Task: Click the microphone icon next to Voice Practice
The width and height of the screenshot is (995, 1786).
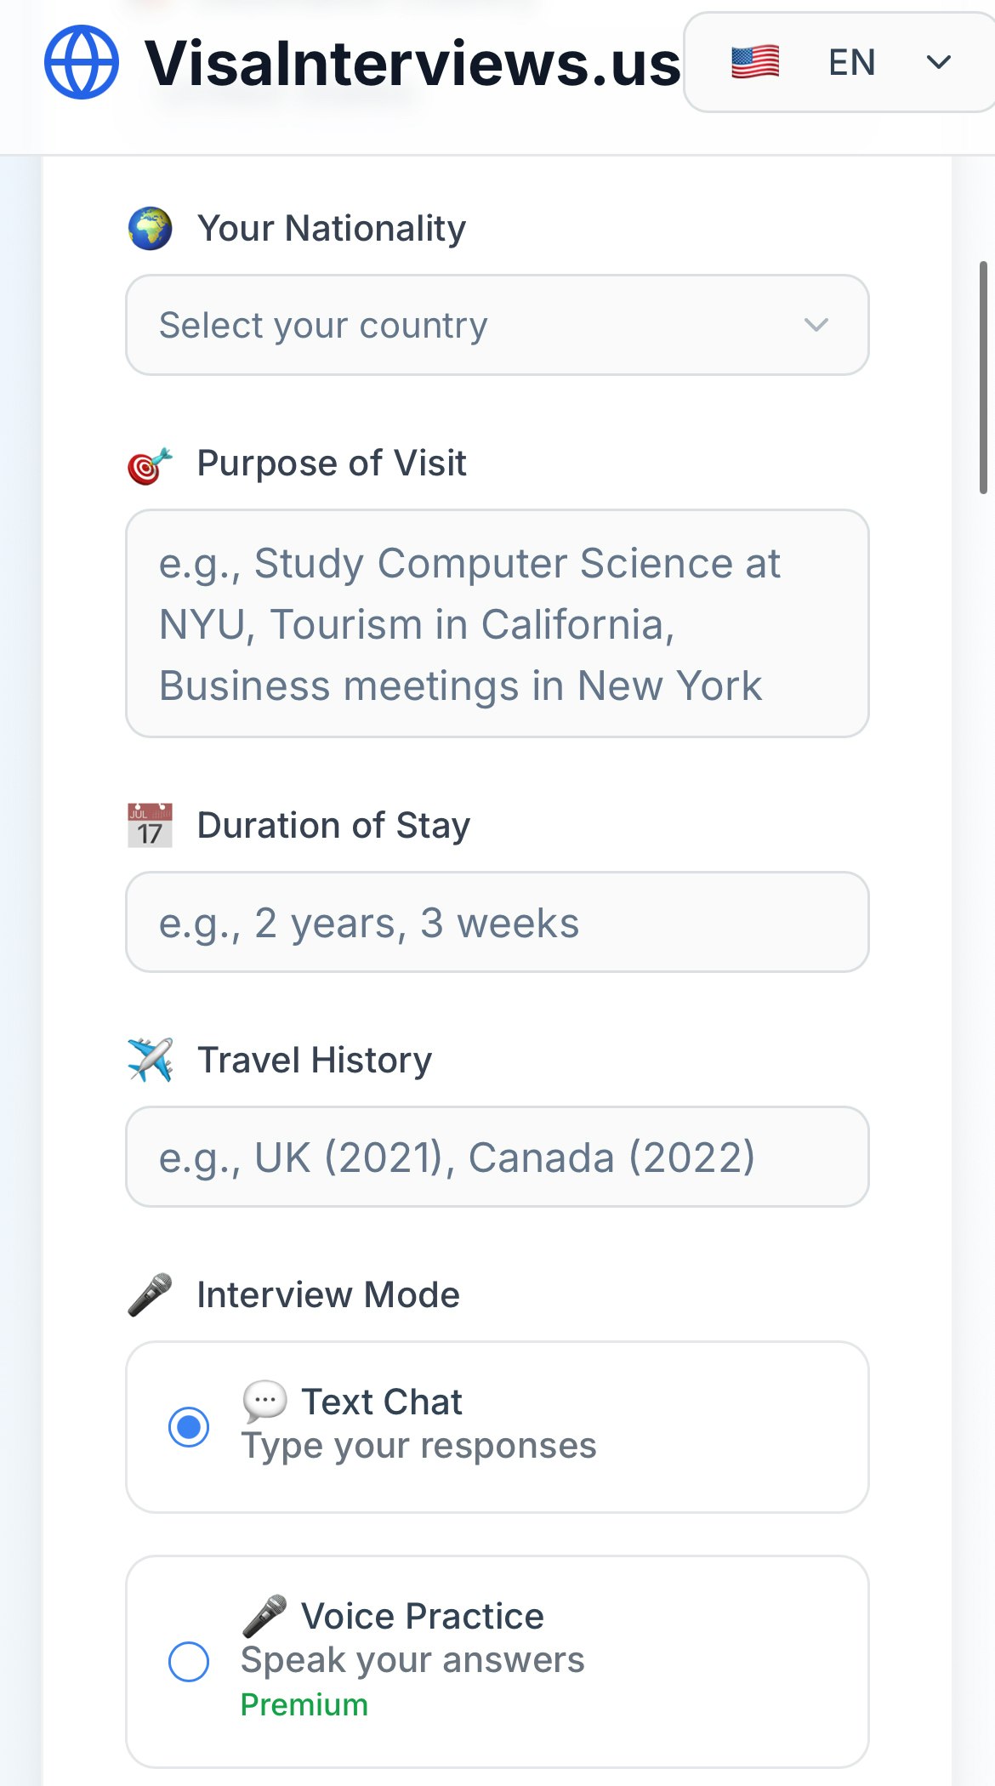Action: 264,1616
